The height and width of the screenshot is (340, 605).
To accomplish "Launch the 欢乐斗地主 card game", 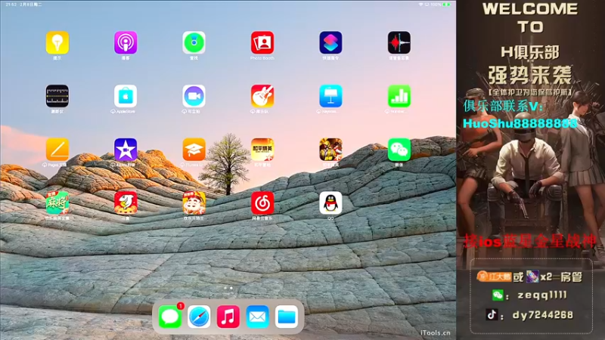I will (194, 202).
